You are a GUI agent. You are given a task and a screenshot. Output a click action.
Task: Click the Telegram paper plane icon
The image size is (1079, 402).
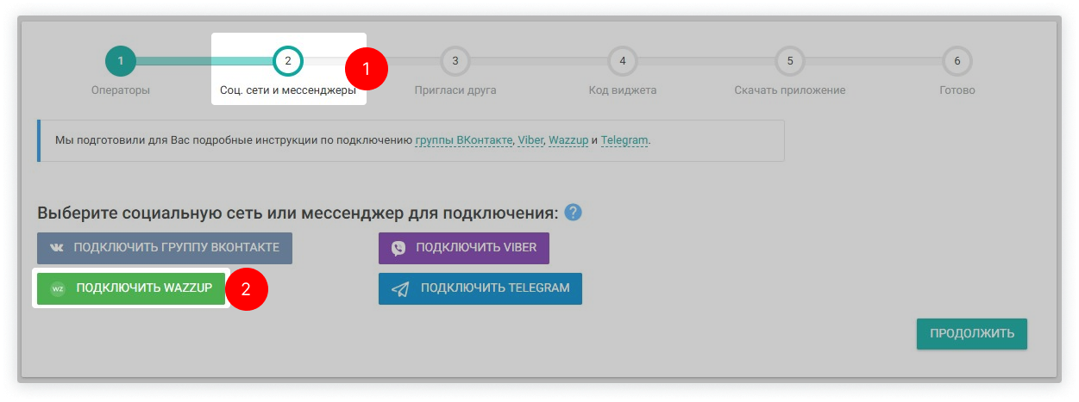pos(400,288)
